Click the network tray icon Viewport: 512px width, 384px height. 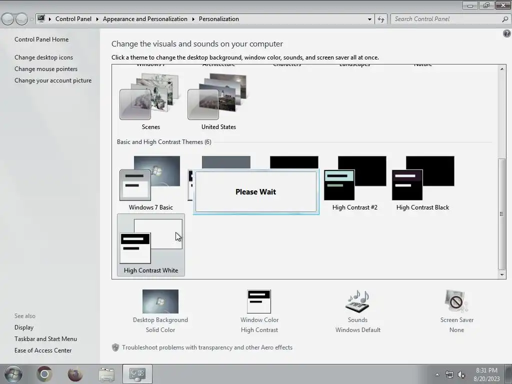(449, 374)
